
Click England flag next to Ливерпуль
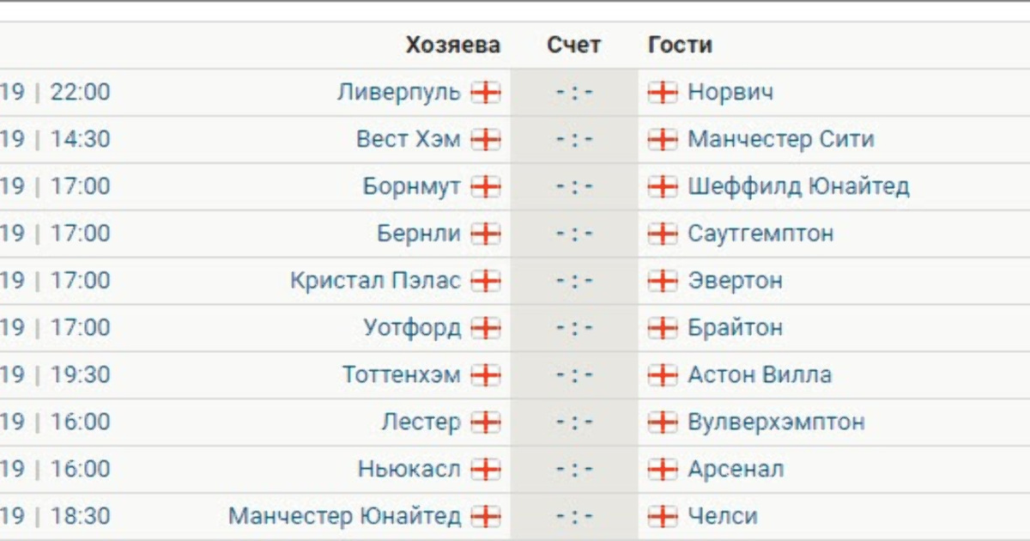click(x=486, y=93)
